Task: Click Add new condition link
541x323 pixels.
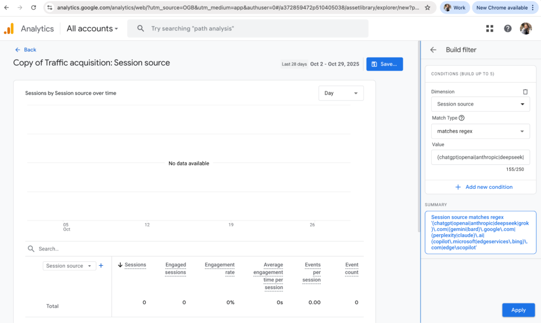Action: click(x=483, y=187)
